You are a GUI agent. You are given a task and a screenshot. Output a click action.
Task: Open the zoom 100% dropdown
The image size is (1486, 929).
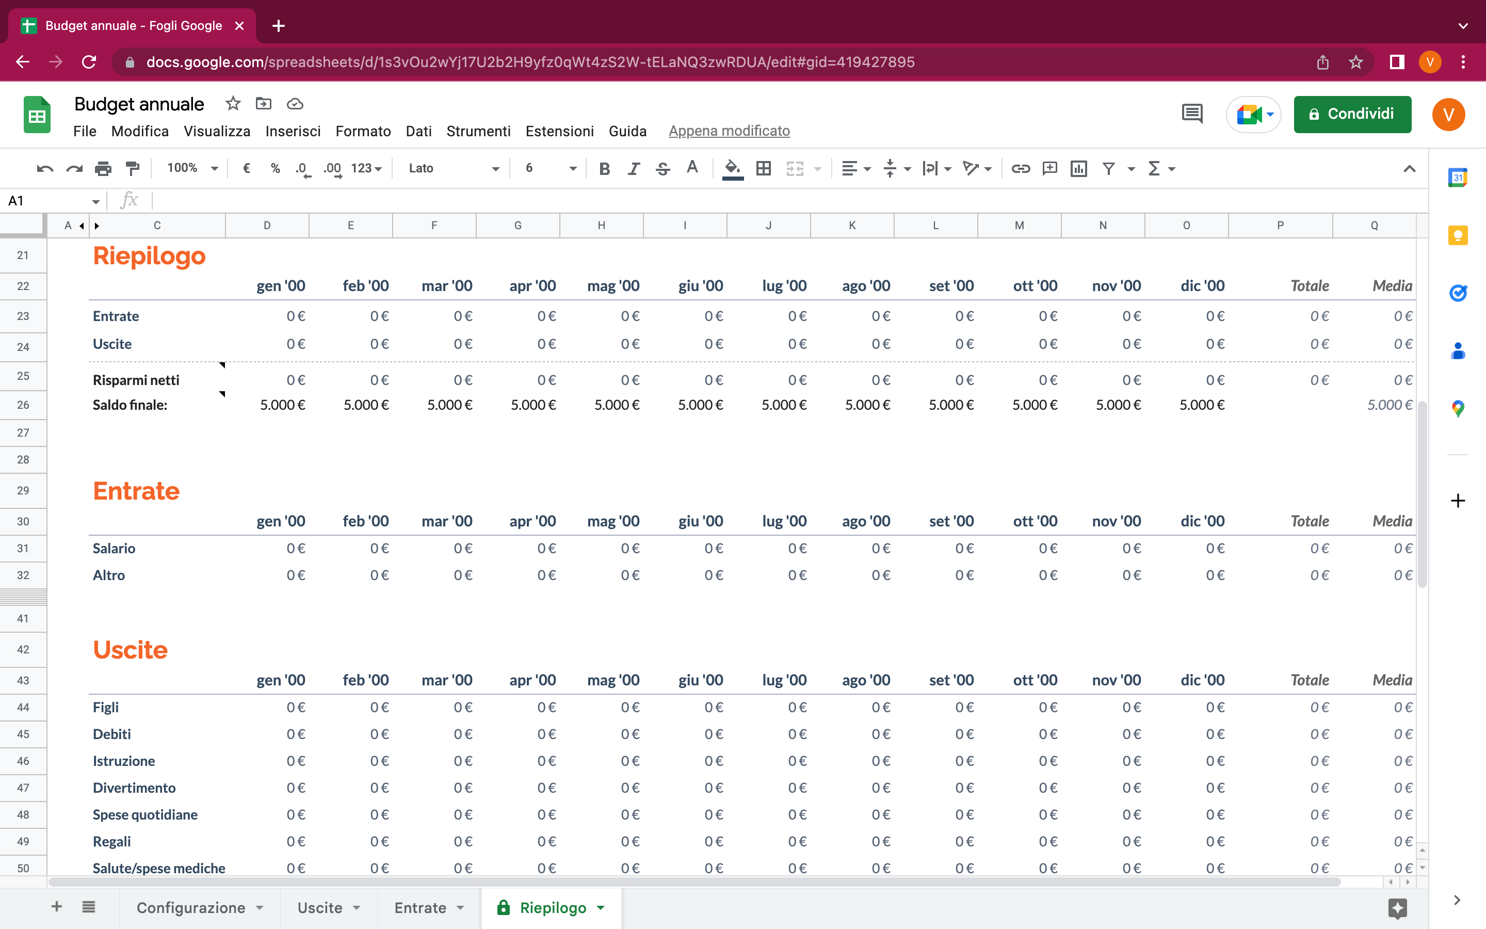(x=191, y=168)
